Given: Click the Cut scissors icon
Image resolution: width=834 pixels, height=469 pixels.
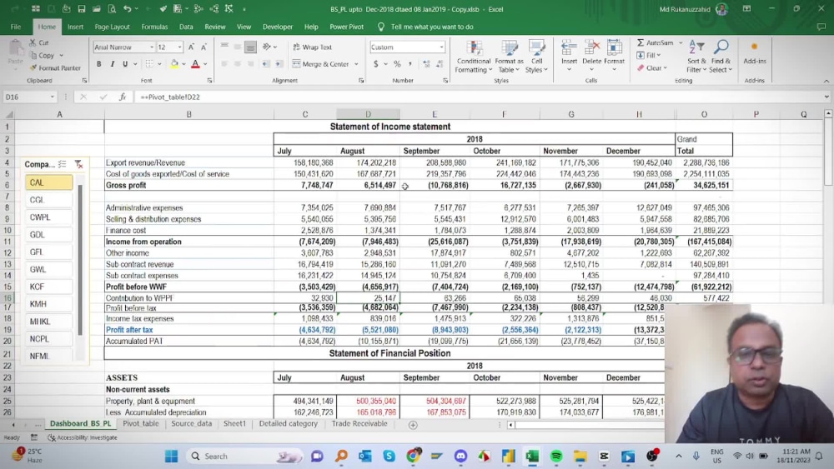Looking at the screenshot, I should pos(33,42).
